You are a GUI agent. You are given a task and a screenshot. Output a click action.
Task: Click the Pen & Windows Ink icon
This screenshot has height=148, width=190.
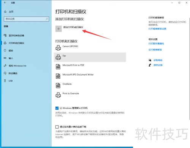[x=5, y=66]
